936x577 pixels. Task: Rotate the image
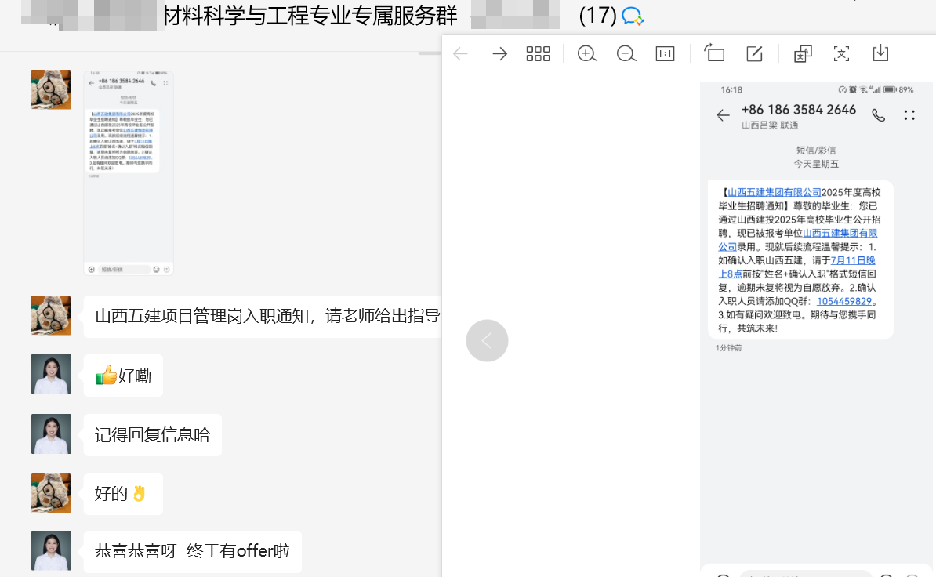(714, 53)
